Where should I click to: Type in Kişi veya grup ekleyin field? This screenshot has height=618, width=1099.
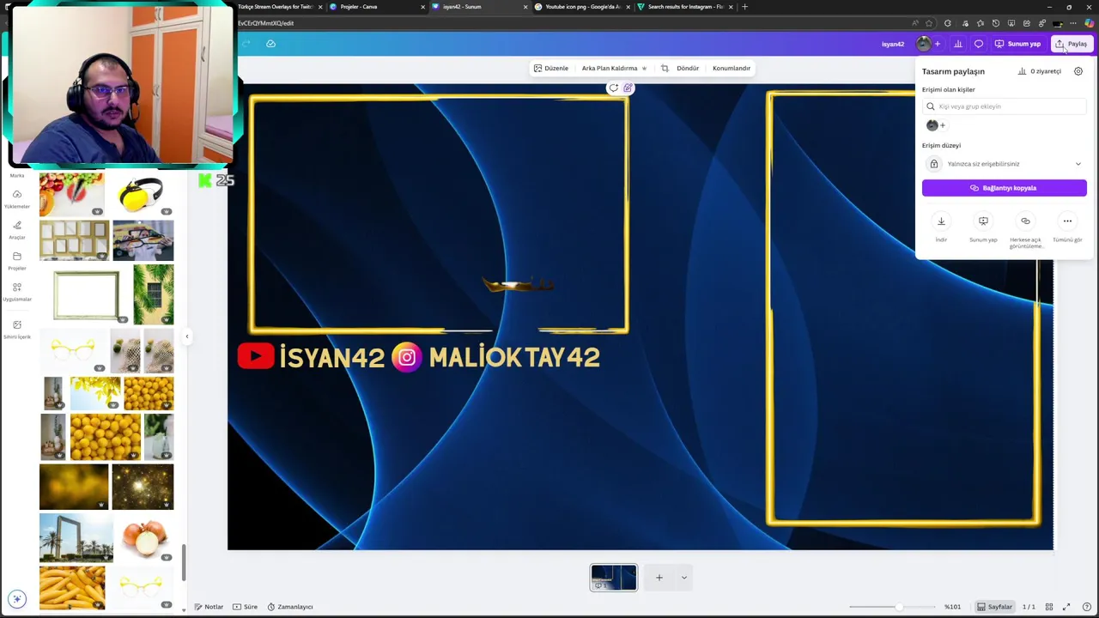(1004, 106)
